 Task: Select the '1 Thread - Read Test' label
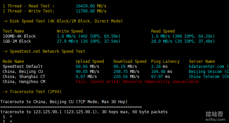point(29,6)
